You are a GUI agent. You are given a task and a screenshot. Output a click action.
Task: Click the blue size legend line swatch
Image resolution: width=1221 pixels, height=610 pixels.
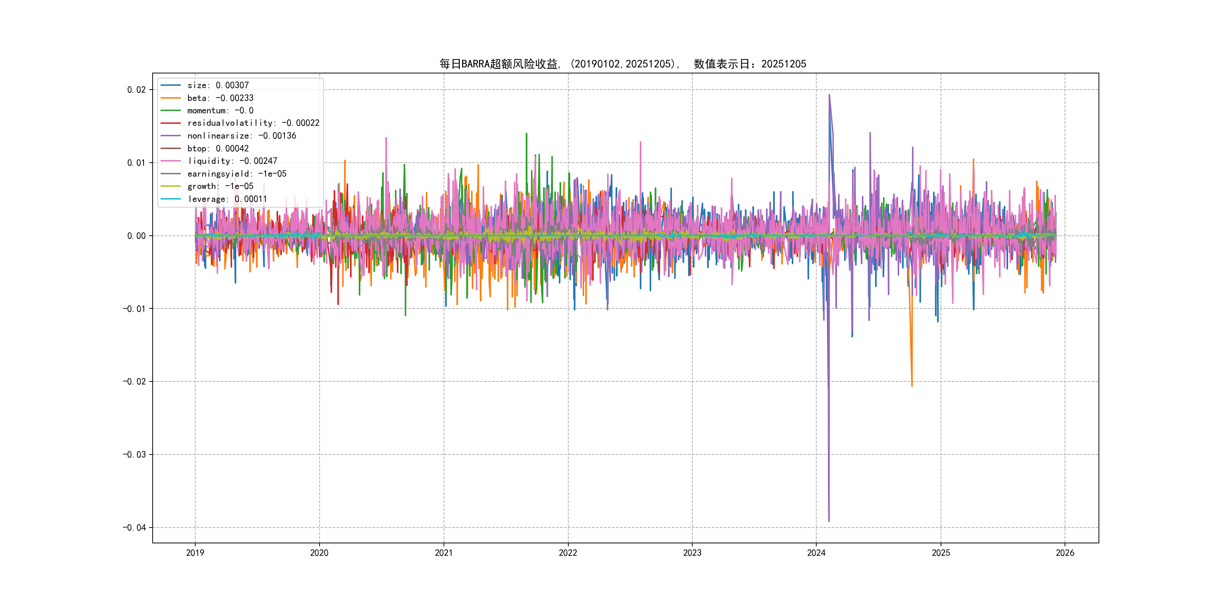(x=171, y=85)
